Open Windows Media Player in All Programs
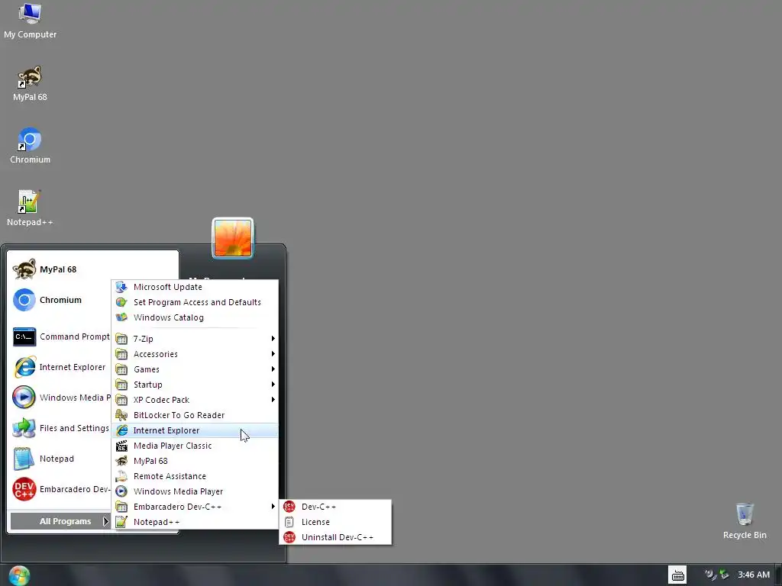782x586 pixels. [x=195, y=491]
